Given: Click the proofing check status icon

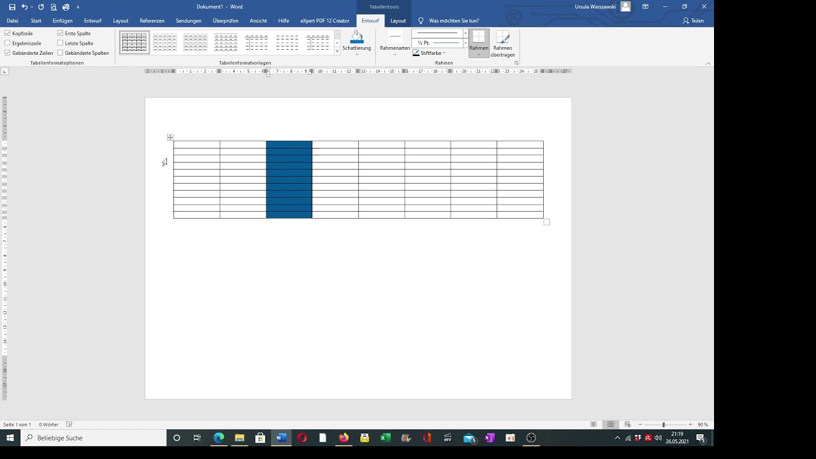Looking at the screenshot, I should [x=69, y=425].
